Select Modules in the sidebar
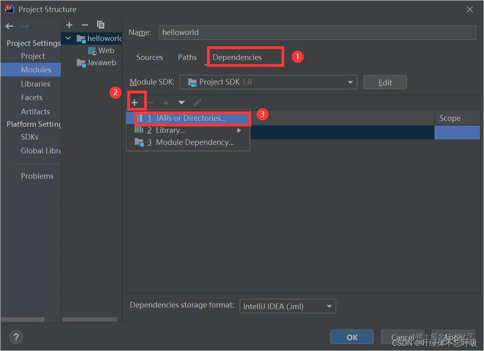This screenshot has width=484, height=351. (x=31, y=70)
